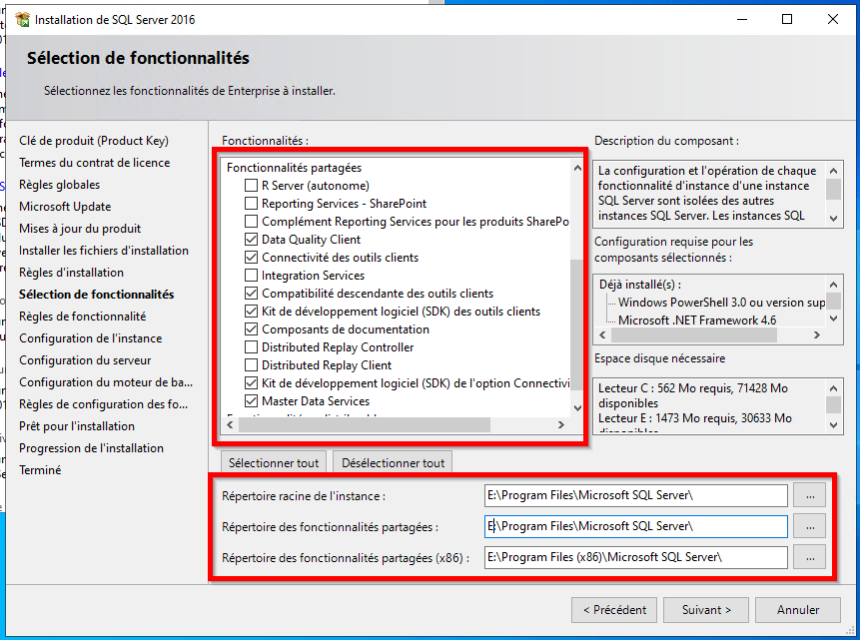Screen dimensions: 860x640
Task: Click the Sélection de fonctionnalités sidebar step
Action: [x=96, y=294]
